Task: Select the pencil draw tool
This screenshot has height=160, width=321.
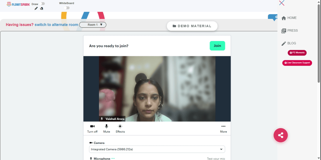Action: [36, 8]
